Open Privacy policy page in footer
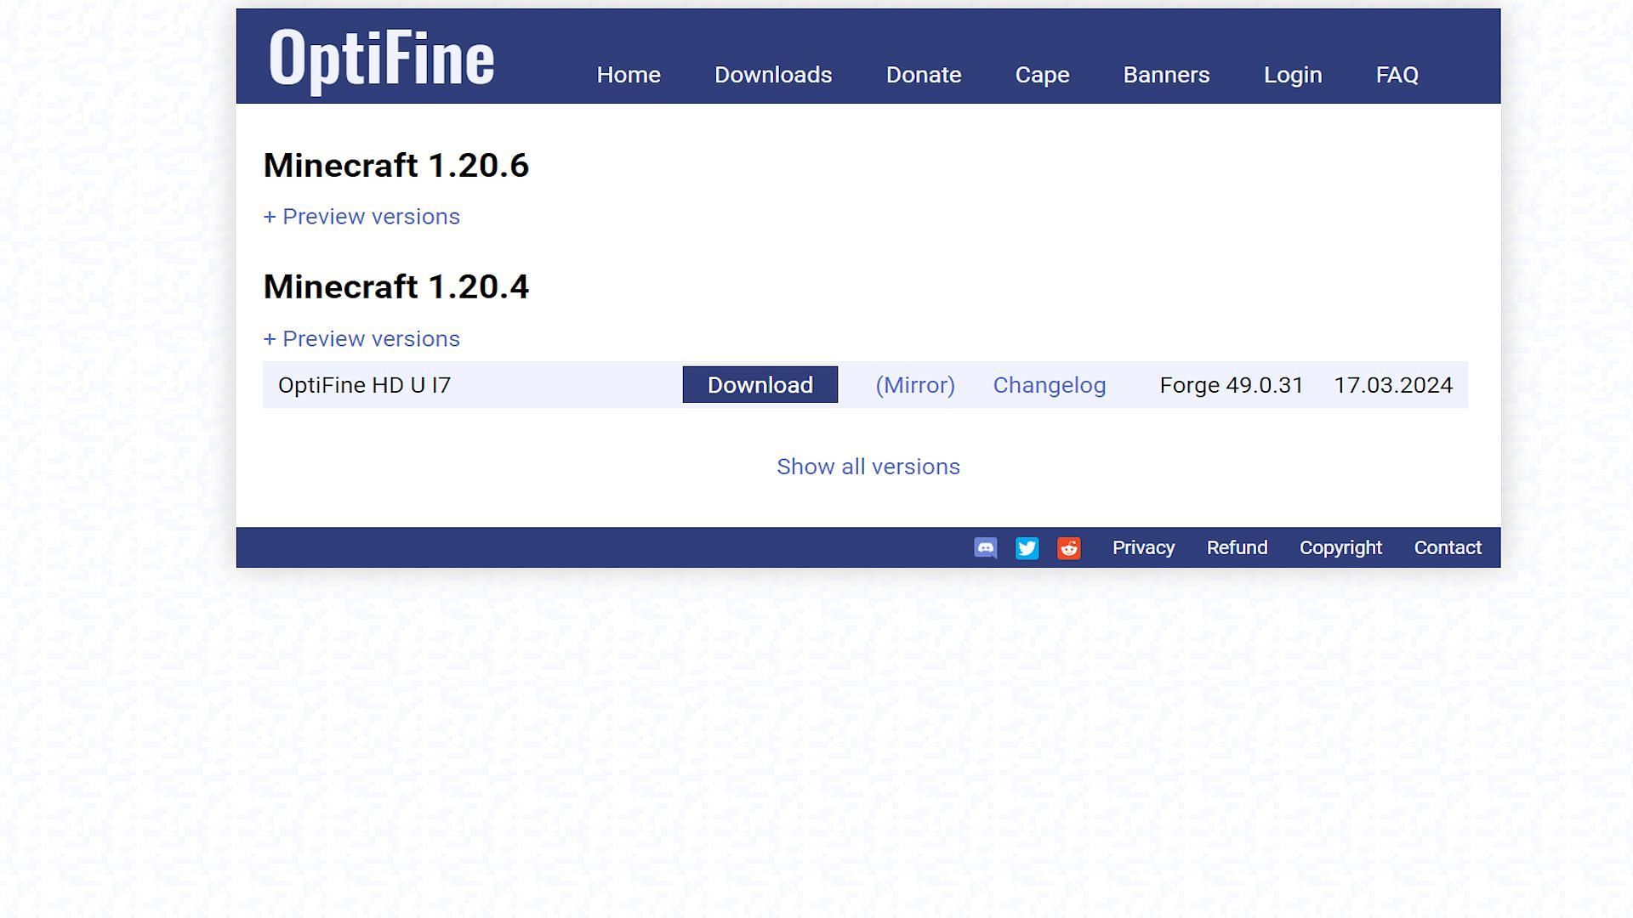1633x918 pixels. point(1143,547)
